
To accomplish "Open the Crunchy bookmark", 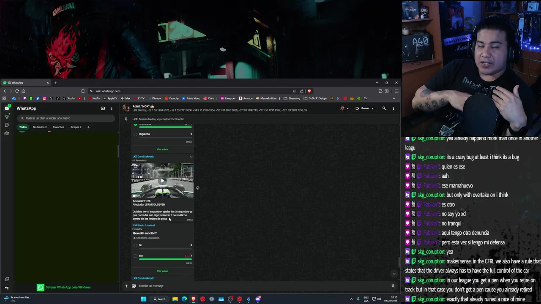I will click(x=172, y=98).
